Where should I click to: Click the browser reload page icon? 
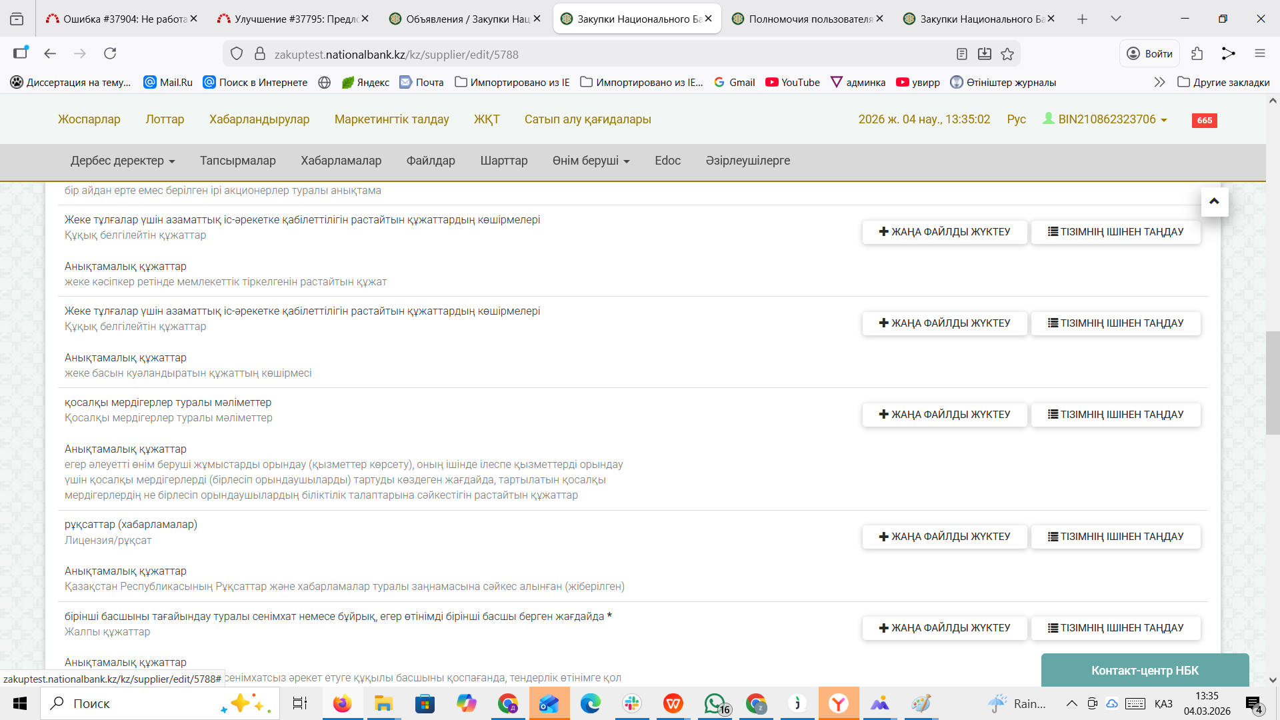coord(110,53)
